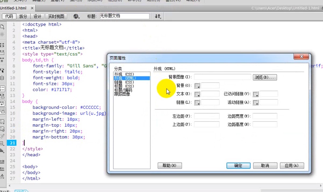Click the Outdent Code icon
Screen dimensions: 323x192
(x=2, y=169)
